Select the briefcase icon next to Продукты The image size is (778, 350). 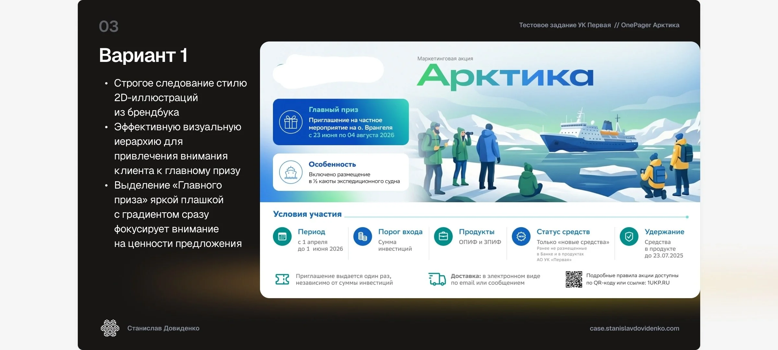click(443, 237)
